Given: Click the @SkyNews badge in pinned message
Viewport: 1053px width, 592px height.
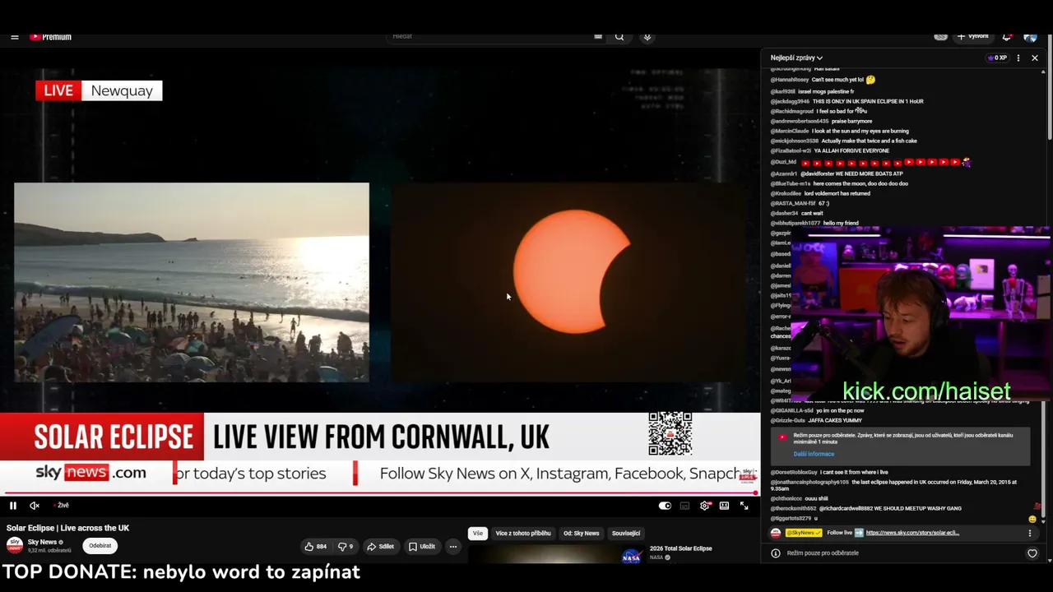Looking at the screenshot, I should pyautogui.click(x=803, y=533).
